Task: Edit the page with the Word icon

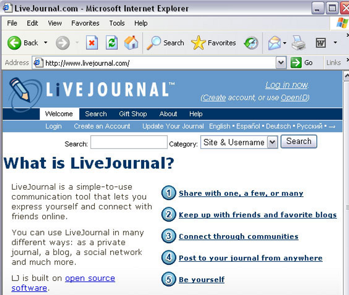Action: point(321,43)
